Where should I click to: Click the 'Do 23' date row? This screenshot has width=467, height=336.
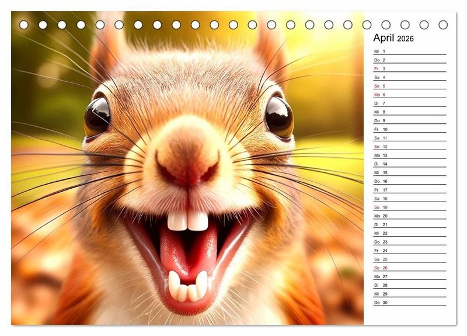(410, 241)
